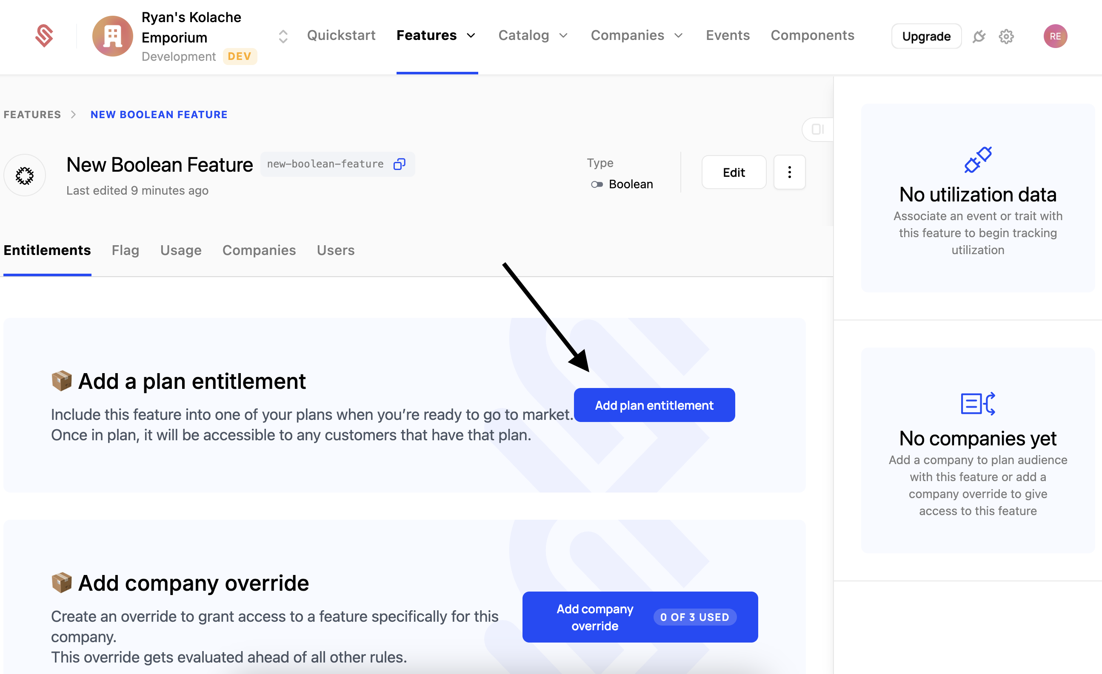Switch to the Flag tab
The height and width of the screenshot is (674, 1102).
125,250
